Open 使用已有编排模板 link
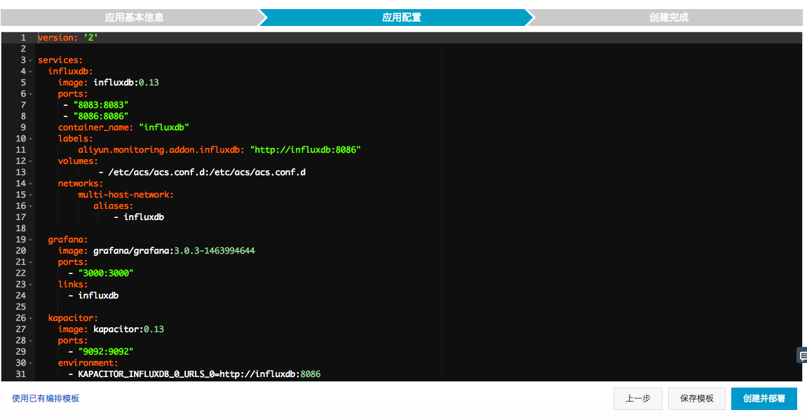 [47, 398]
